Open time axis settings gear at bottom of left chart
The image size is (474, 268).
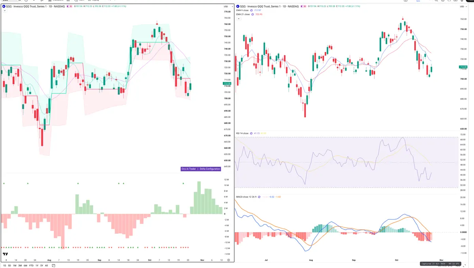pyautogui.click(x=228, y=260)
